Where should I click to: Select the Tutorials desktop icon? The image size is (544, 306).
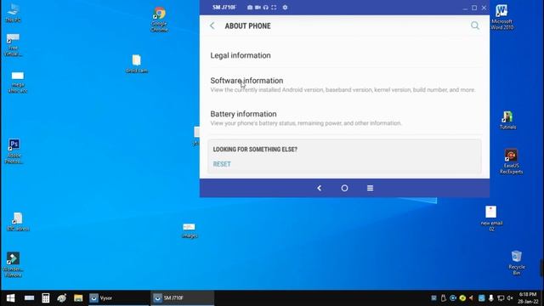tap(508, 121)
